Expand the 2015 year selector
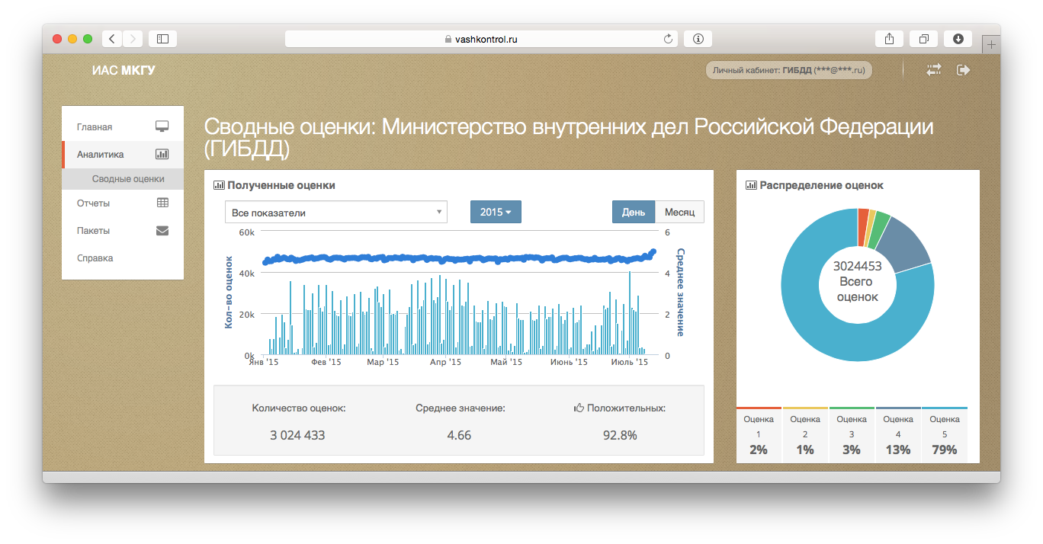The image size is (1043, 544). 496,211
